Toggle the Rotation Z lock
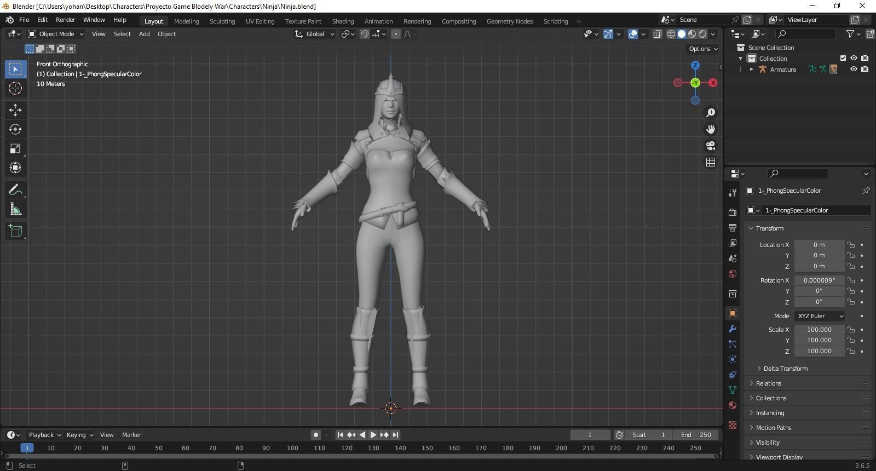Screen dimensions: 876x471 (x=851, y=302)
